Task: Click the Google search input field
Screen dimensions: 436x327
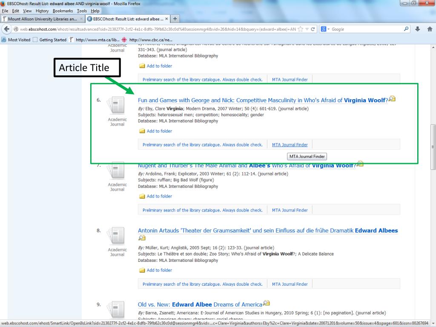Action: click(x=367, y=29)
